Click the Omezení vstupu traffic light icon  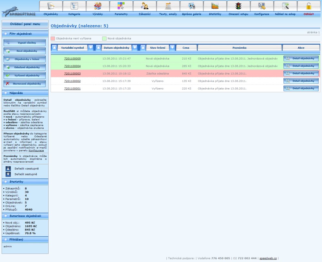(238, 6)
